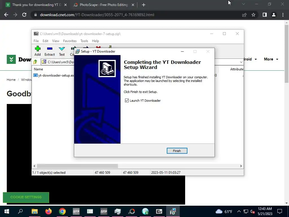The image size is (289, 217).
Task: Click the 7-Zip scrollbar right arrow
Action: click(241, 166)
